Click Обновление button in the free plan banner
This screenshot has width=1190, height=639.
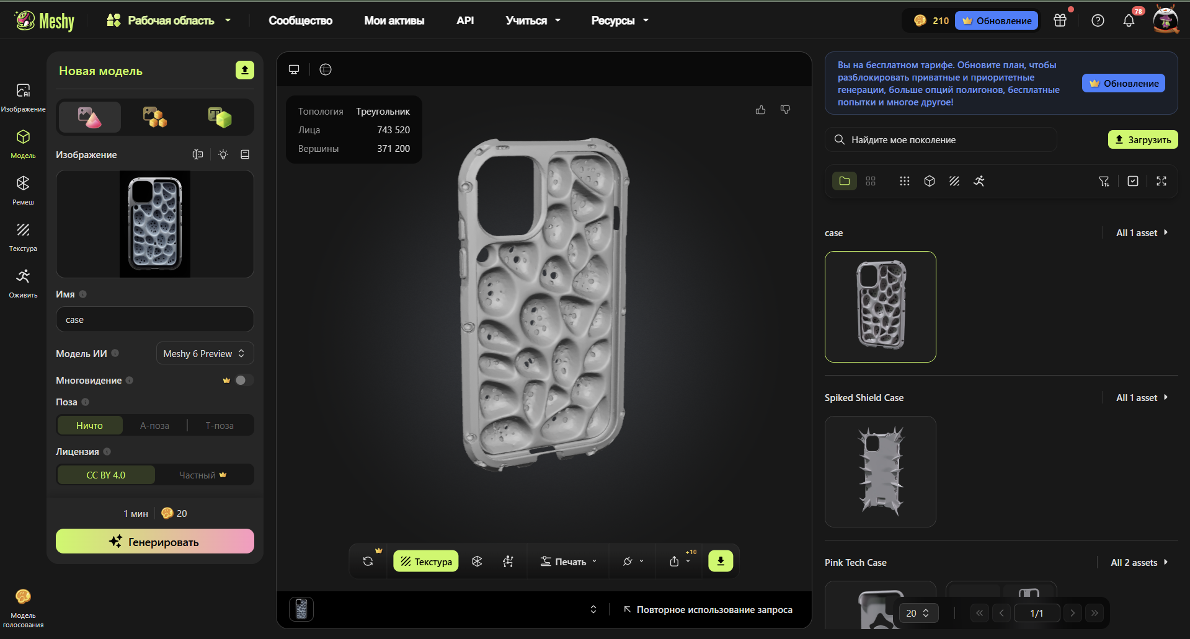pyautogui.click(x=1124, y=83)
